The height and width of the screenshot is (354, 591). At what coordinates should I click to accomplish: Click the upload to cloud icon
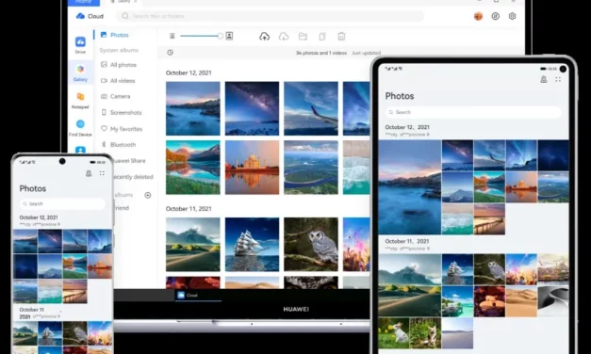[x=264, y=36]
